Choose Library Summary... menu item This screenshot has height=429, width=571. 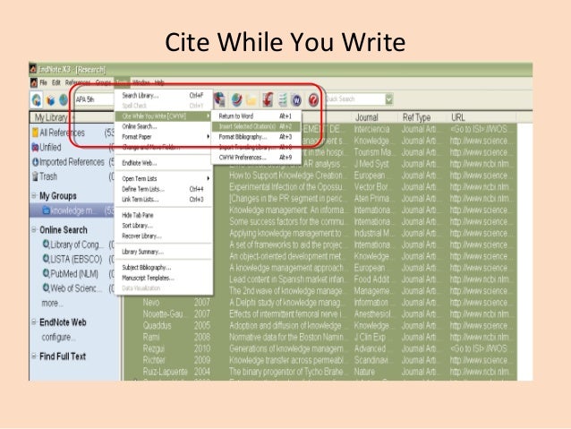[x=163, y=252]
